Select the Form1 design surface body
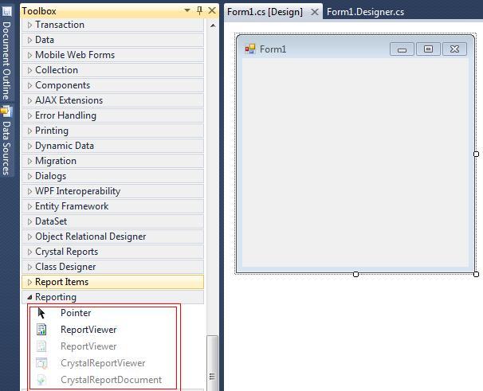 pos(355,162)
